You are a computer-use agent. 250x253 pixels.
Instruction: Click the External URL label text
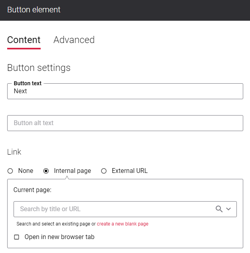point(130,171)
